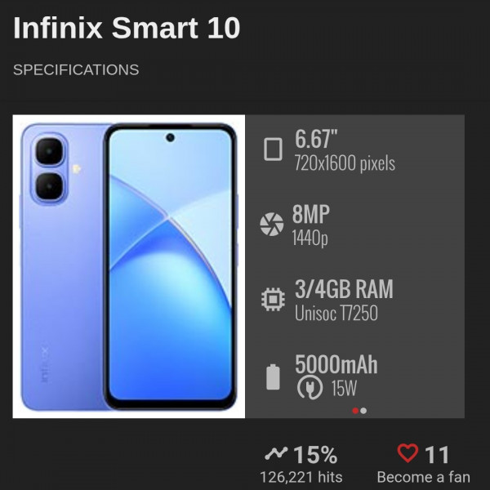The width and height of the screenshot is (490, 490).
Task: Open the Infinix Smart 10 phone image
Action: [x=129, y=266]
